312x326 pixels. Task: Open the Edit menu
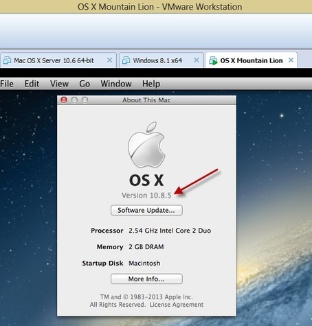click(x=32, y=84)
